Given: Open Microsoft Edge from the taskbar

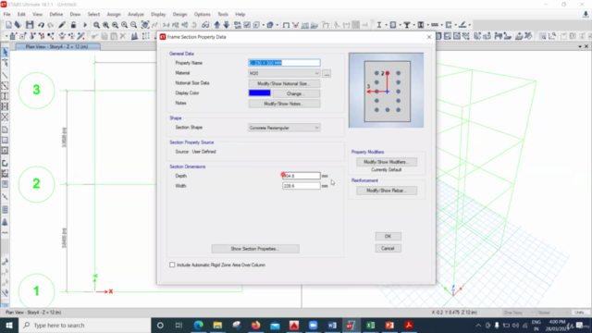Looking at the screenshot, I should pos(198,325).
